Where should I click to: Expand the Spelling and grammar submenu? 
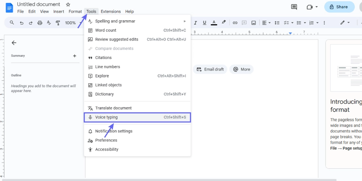coord(137,21)
